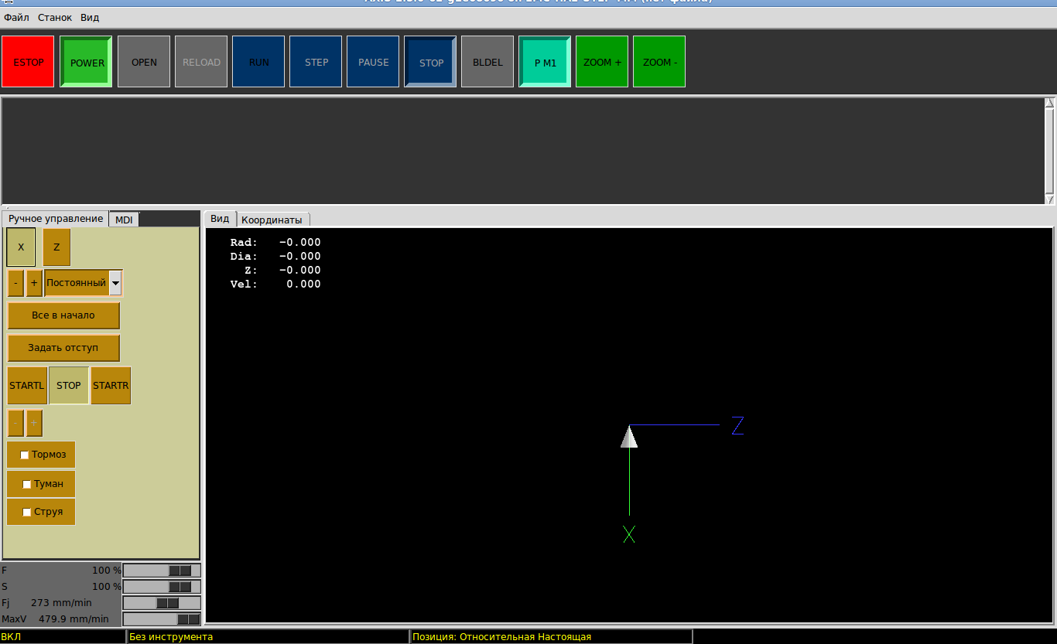Click the white tool cone in preview
Screen dimensions: 1057x644
629,437
